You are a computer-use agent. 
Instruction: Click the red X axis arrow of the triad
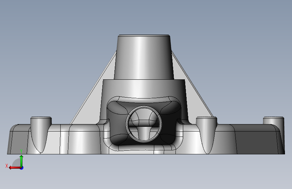(15, 168)
